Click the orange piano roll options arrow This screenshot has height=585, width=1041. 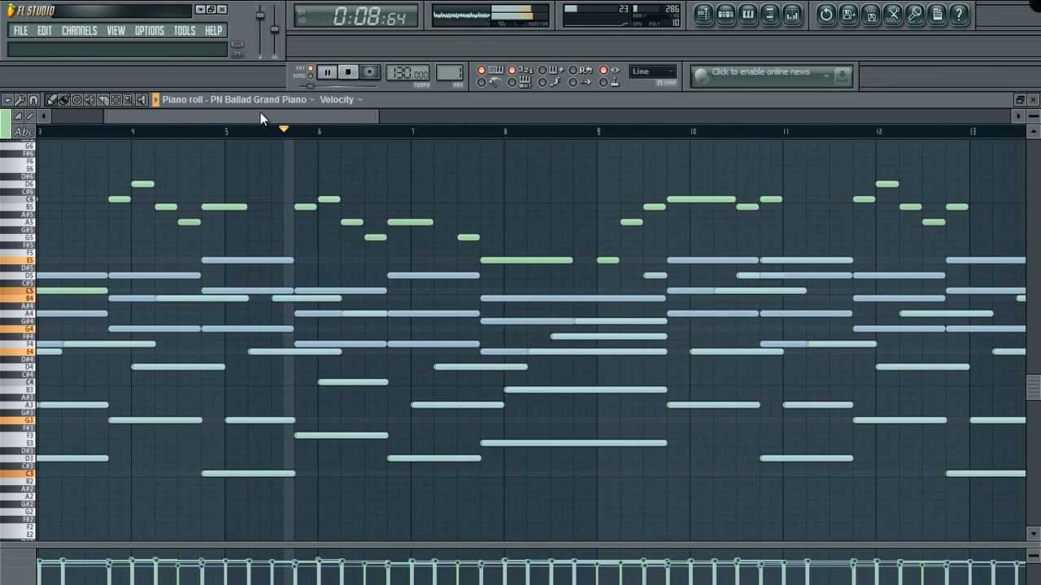[156, 100]
